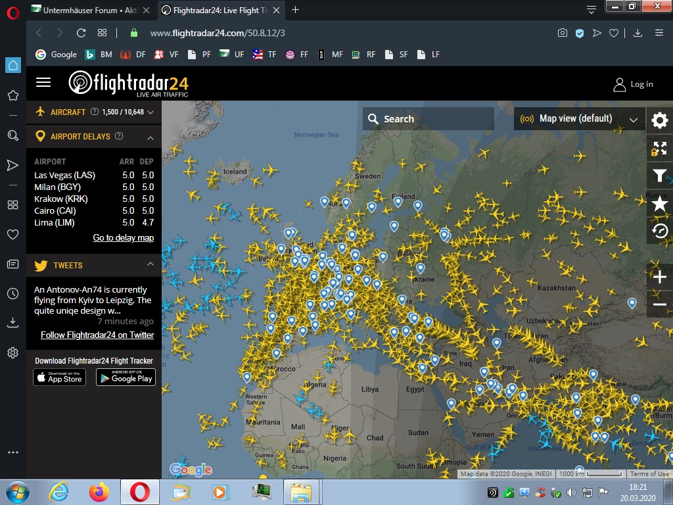673x505 pixels.
Task: Open Opera sidebar downloads
Action: 13,322
